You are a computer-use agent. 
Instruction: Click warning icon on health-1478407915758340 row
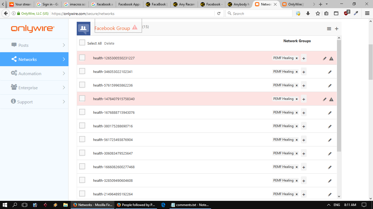[x=331, y=99]
